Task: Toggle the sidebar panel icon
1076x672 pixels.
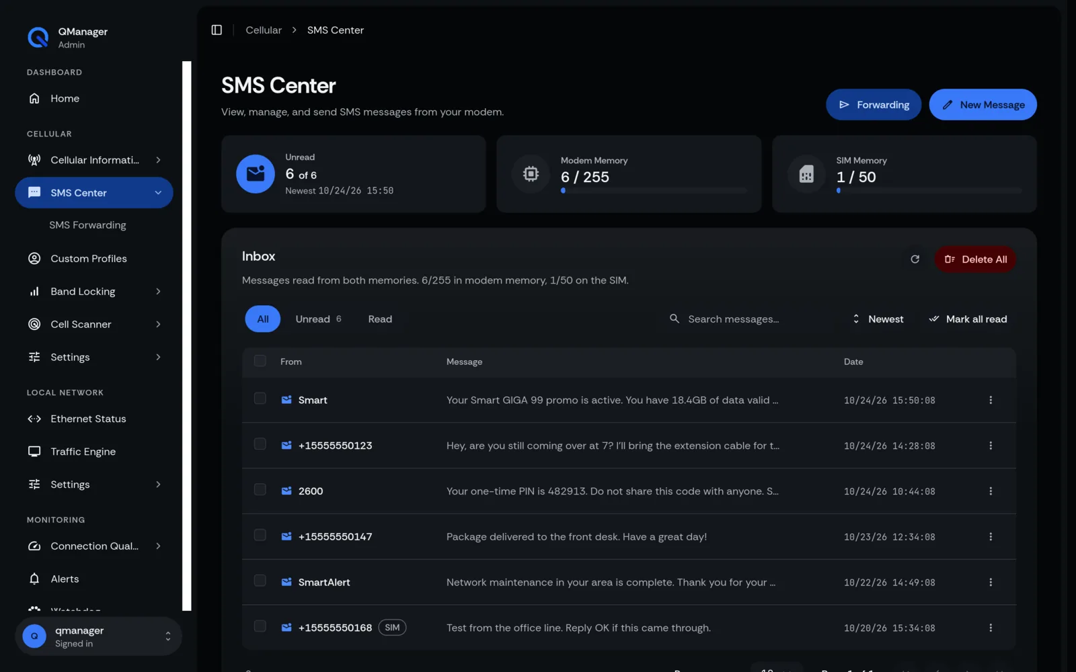Action: [217, 30]
